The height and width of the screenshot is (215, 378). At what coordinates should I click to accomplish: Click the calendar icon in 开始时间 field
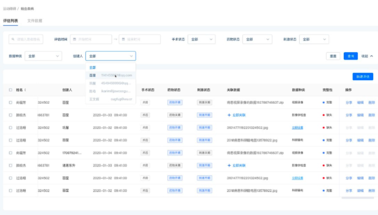tap(75, 39)
